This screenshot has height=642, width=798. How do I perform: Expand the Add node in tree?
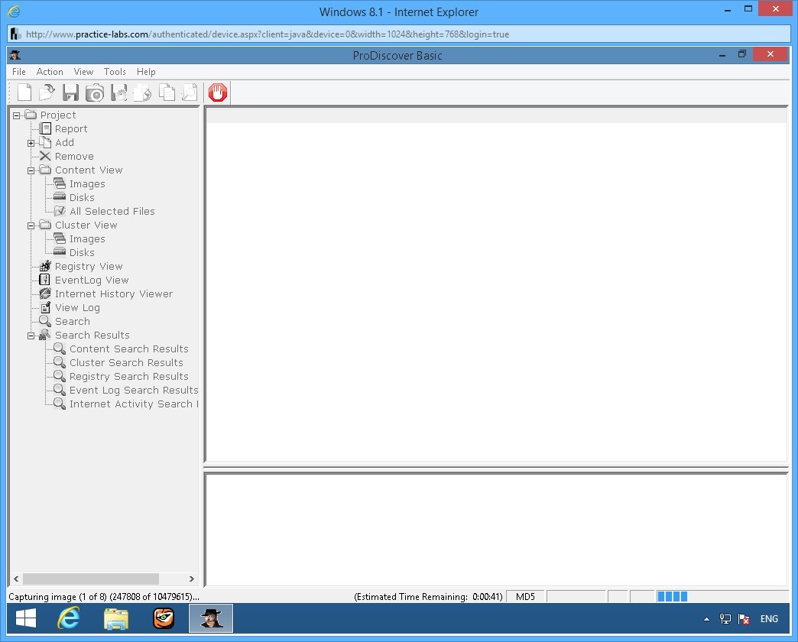(x=31, y=143)
